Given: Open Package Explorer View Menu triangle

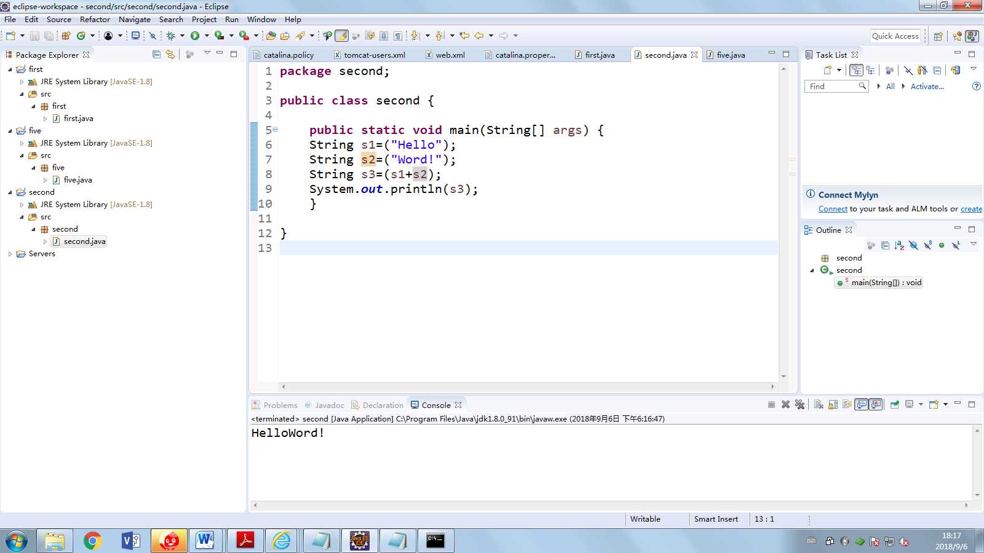Looking at the screenshot, I should [207, 53].
